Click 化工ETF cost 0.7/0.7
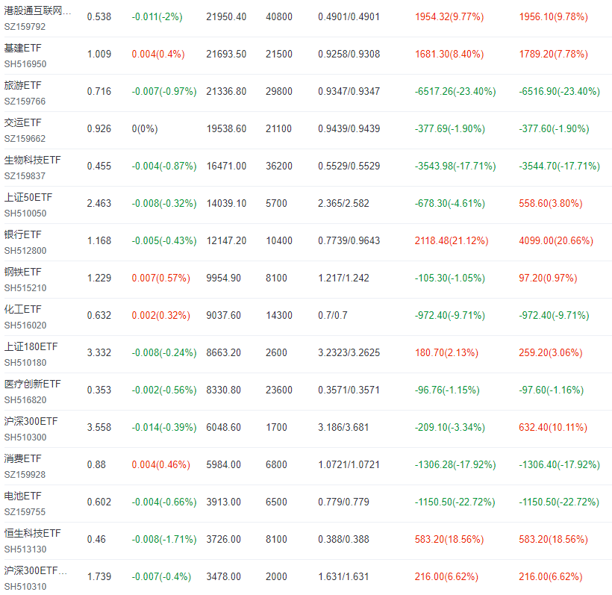Viewport: 612px width, 595px height. 333,316
